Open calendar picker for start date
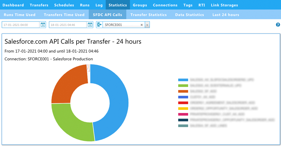 (43, 25)
